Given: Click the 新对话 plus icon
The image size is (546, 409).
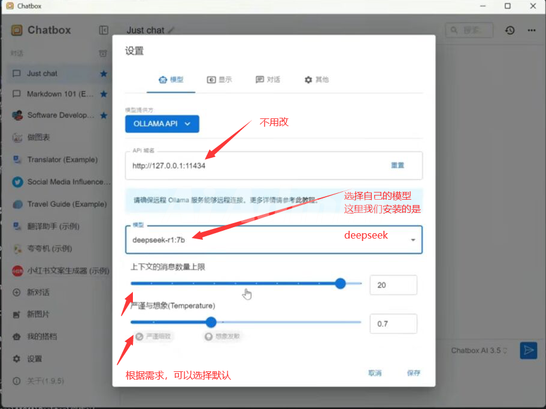Looking at the screenshot, I should 17,292.
